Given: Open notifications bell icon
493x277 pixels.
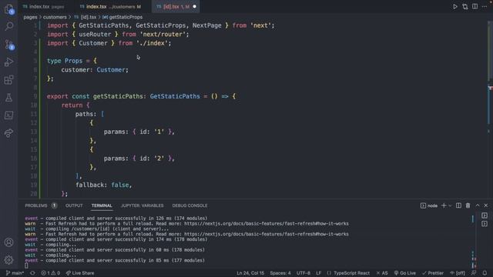Looking at the screenshot, I should [x=485, y=273].
